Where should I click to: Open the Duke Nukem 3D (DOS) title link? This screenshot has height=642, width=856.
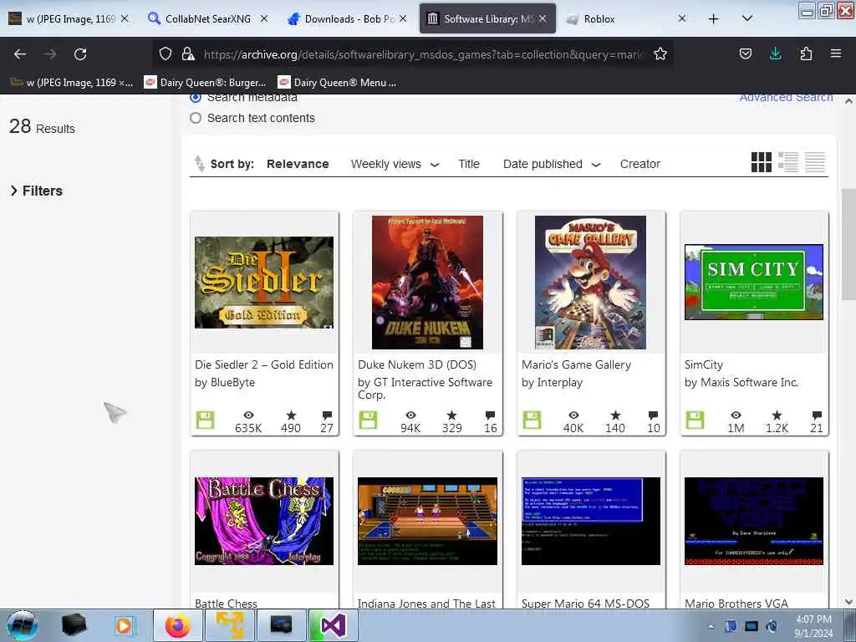(x=417, y=364)
